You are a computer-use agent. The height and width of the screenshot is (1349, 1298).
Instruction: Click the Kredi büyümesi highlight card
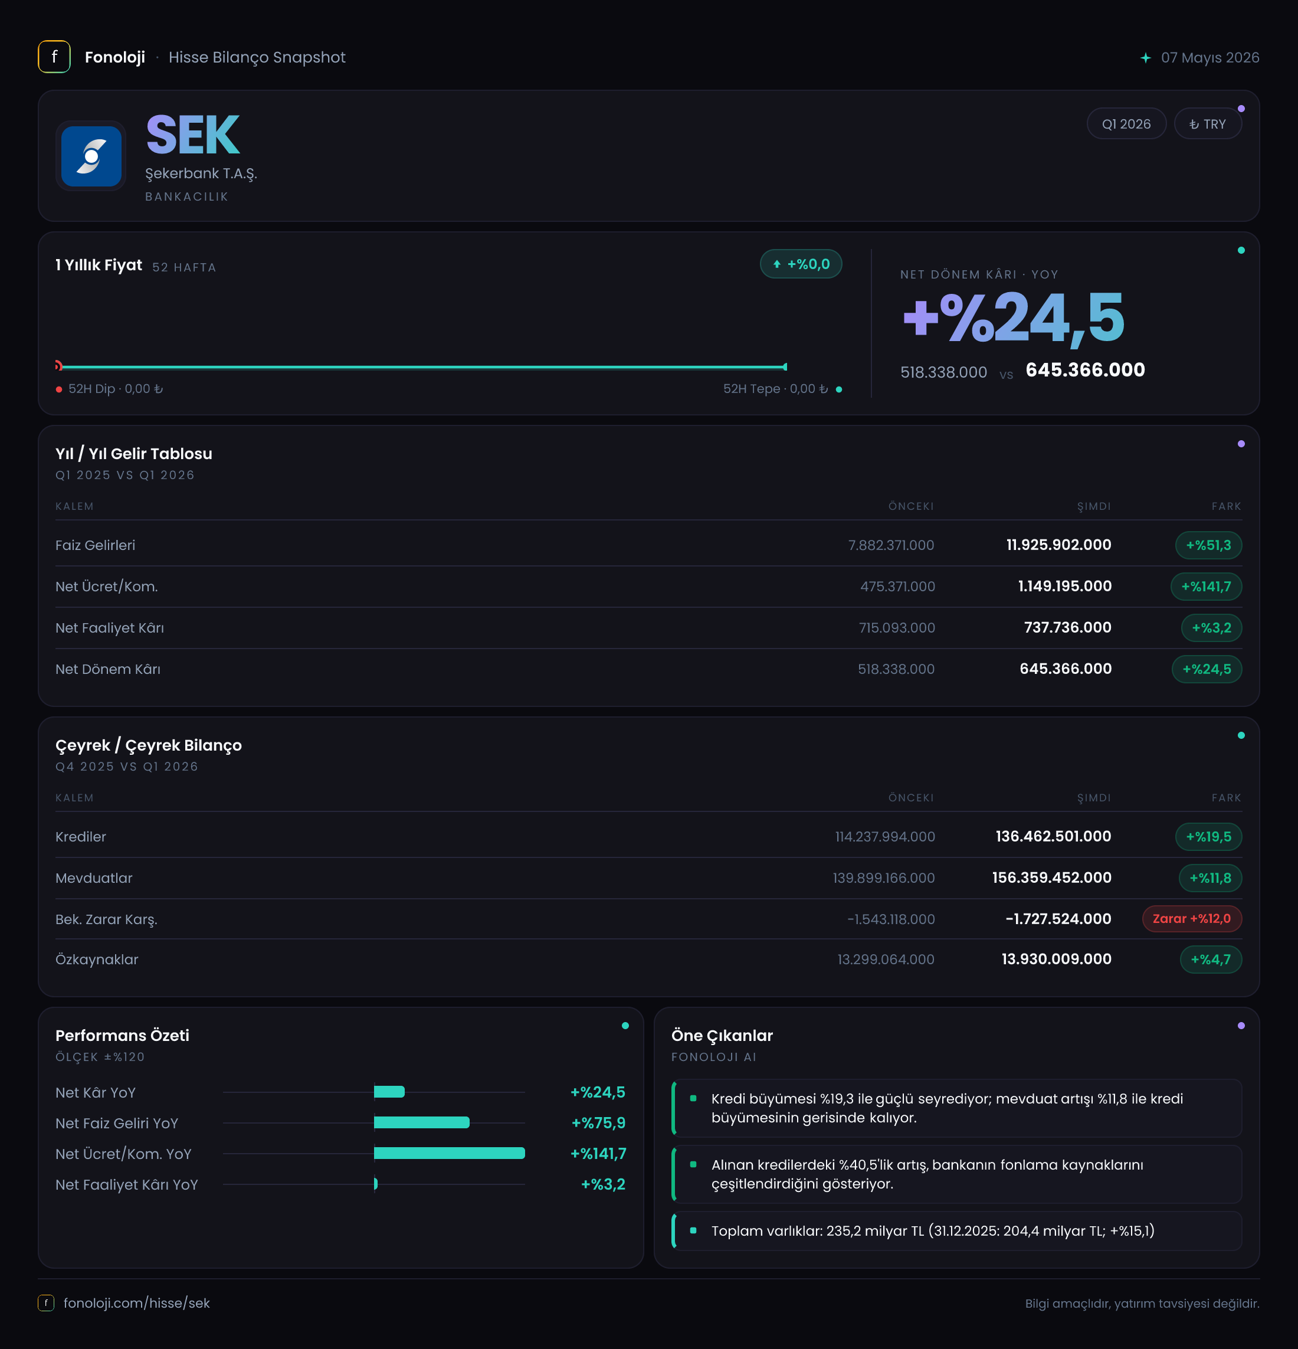pyautogui.click(x=956, y=1108)
